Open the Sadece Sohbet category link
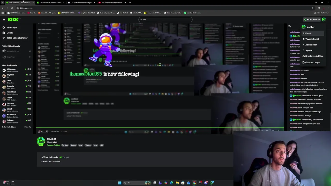The width and height of the screenshot is (331, 186). click(54, 145)
